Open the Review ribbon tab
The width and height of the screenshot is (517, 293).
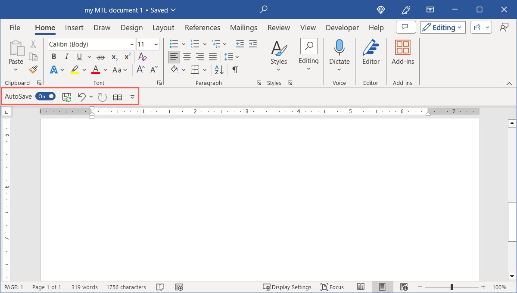point(278,27)
